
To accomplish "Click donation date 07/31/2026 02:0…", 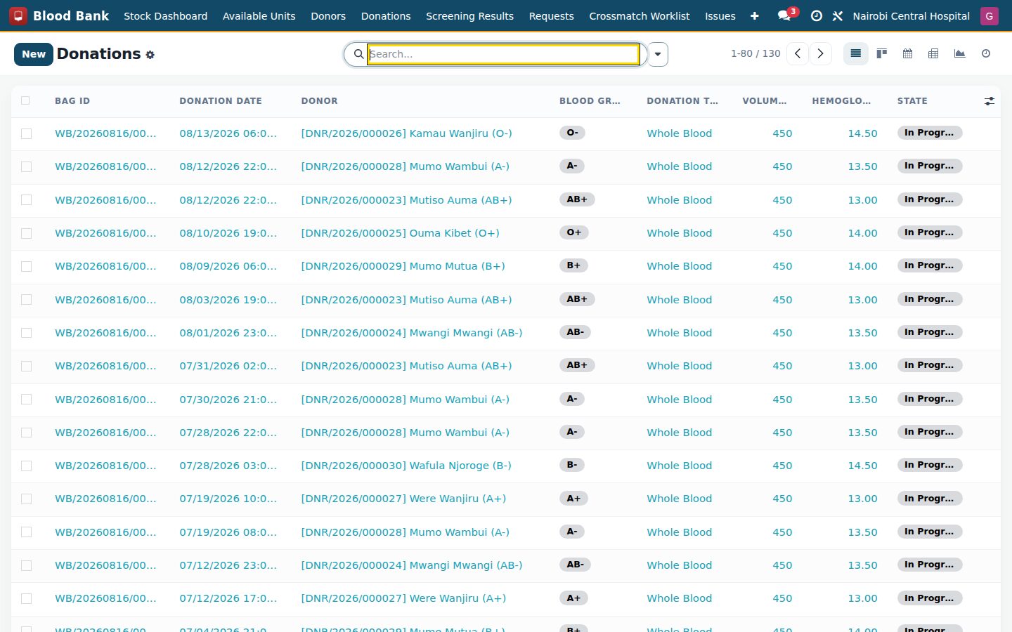I will tap(228, 366).
